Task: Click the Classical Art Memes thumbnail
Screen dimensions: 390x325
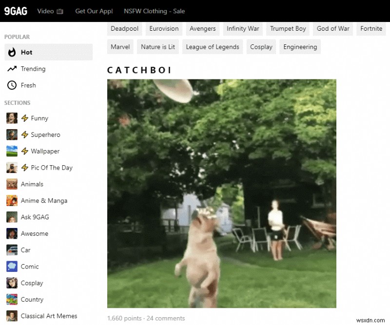Action: 12,316
